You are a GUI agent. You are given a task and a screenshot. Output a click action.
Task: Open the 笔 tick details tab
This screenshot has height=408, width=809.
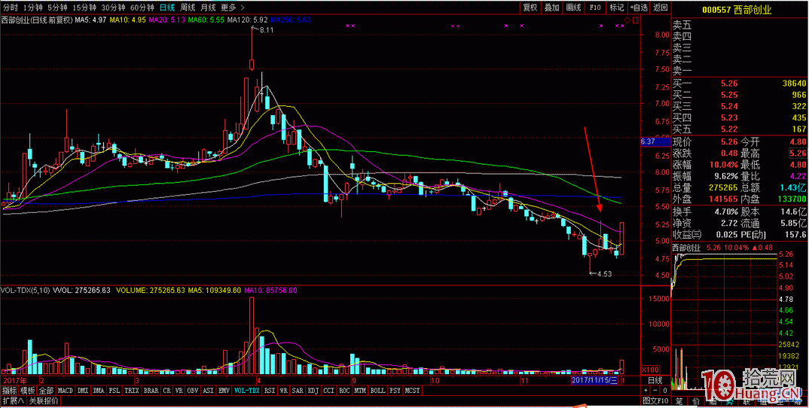(x=679, y=400)
